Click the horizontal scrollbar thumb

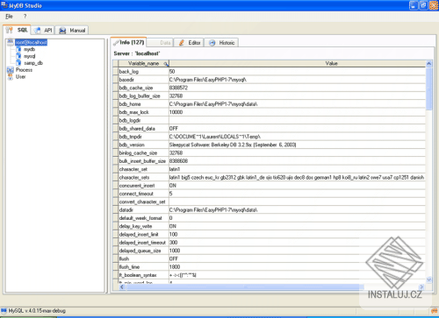[x=245, y=287]
